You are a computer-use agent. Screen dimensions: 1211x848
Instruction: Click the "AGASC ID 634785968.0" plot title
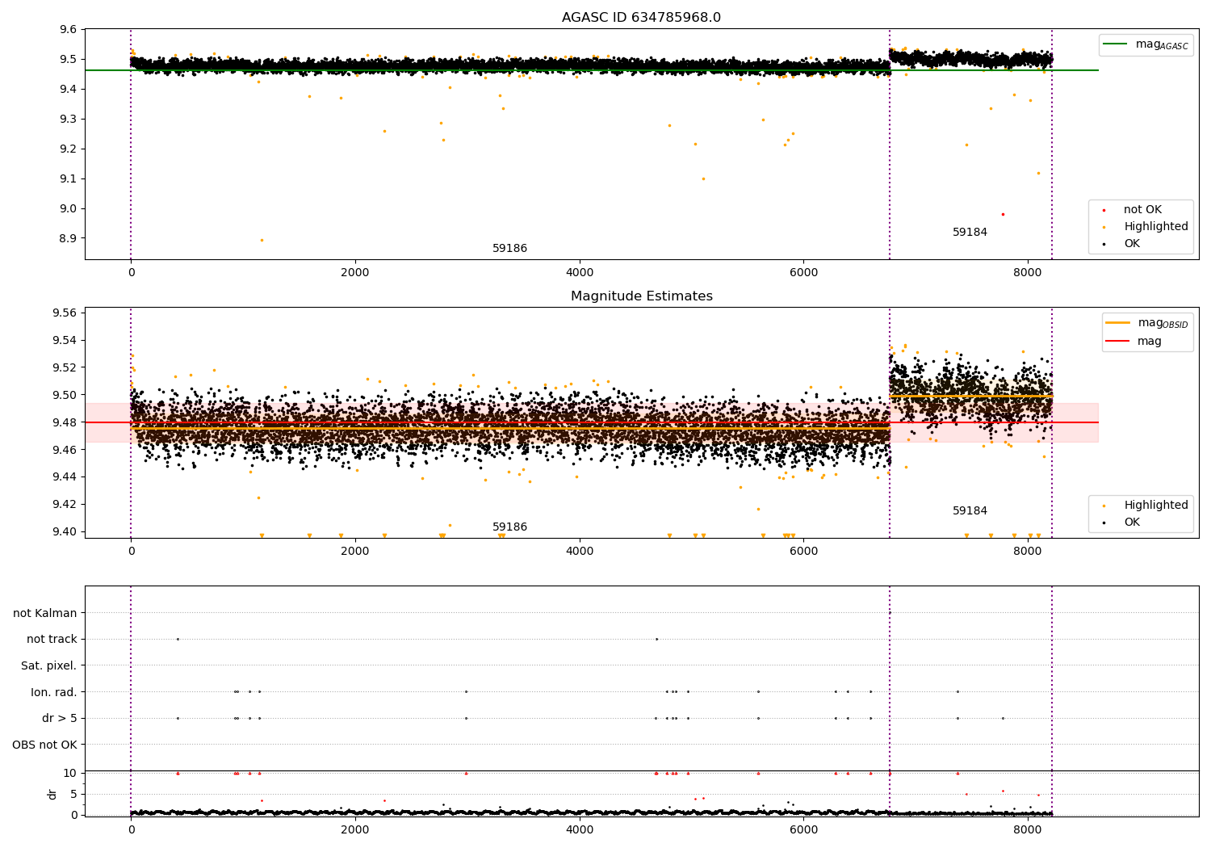(641, 18)
